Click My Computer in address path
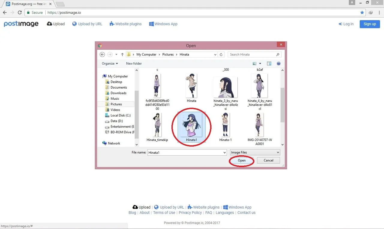 pyautogui.click(x=146, y=54)
